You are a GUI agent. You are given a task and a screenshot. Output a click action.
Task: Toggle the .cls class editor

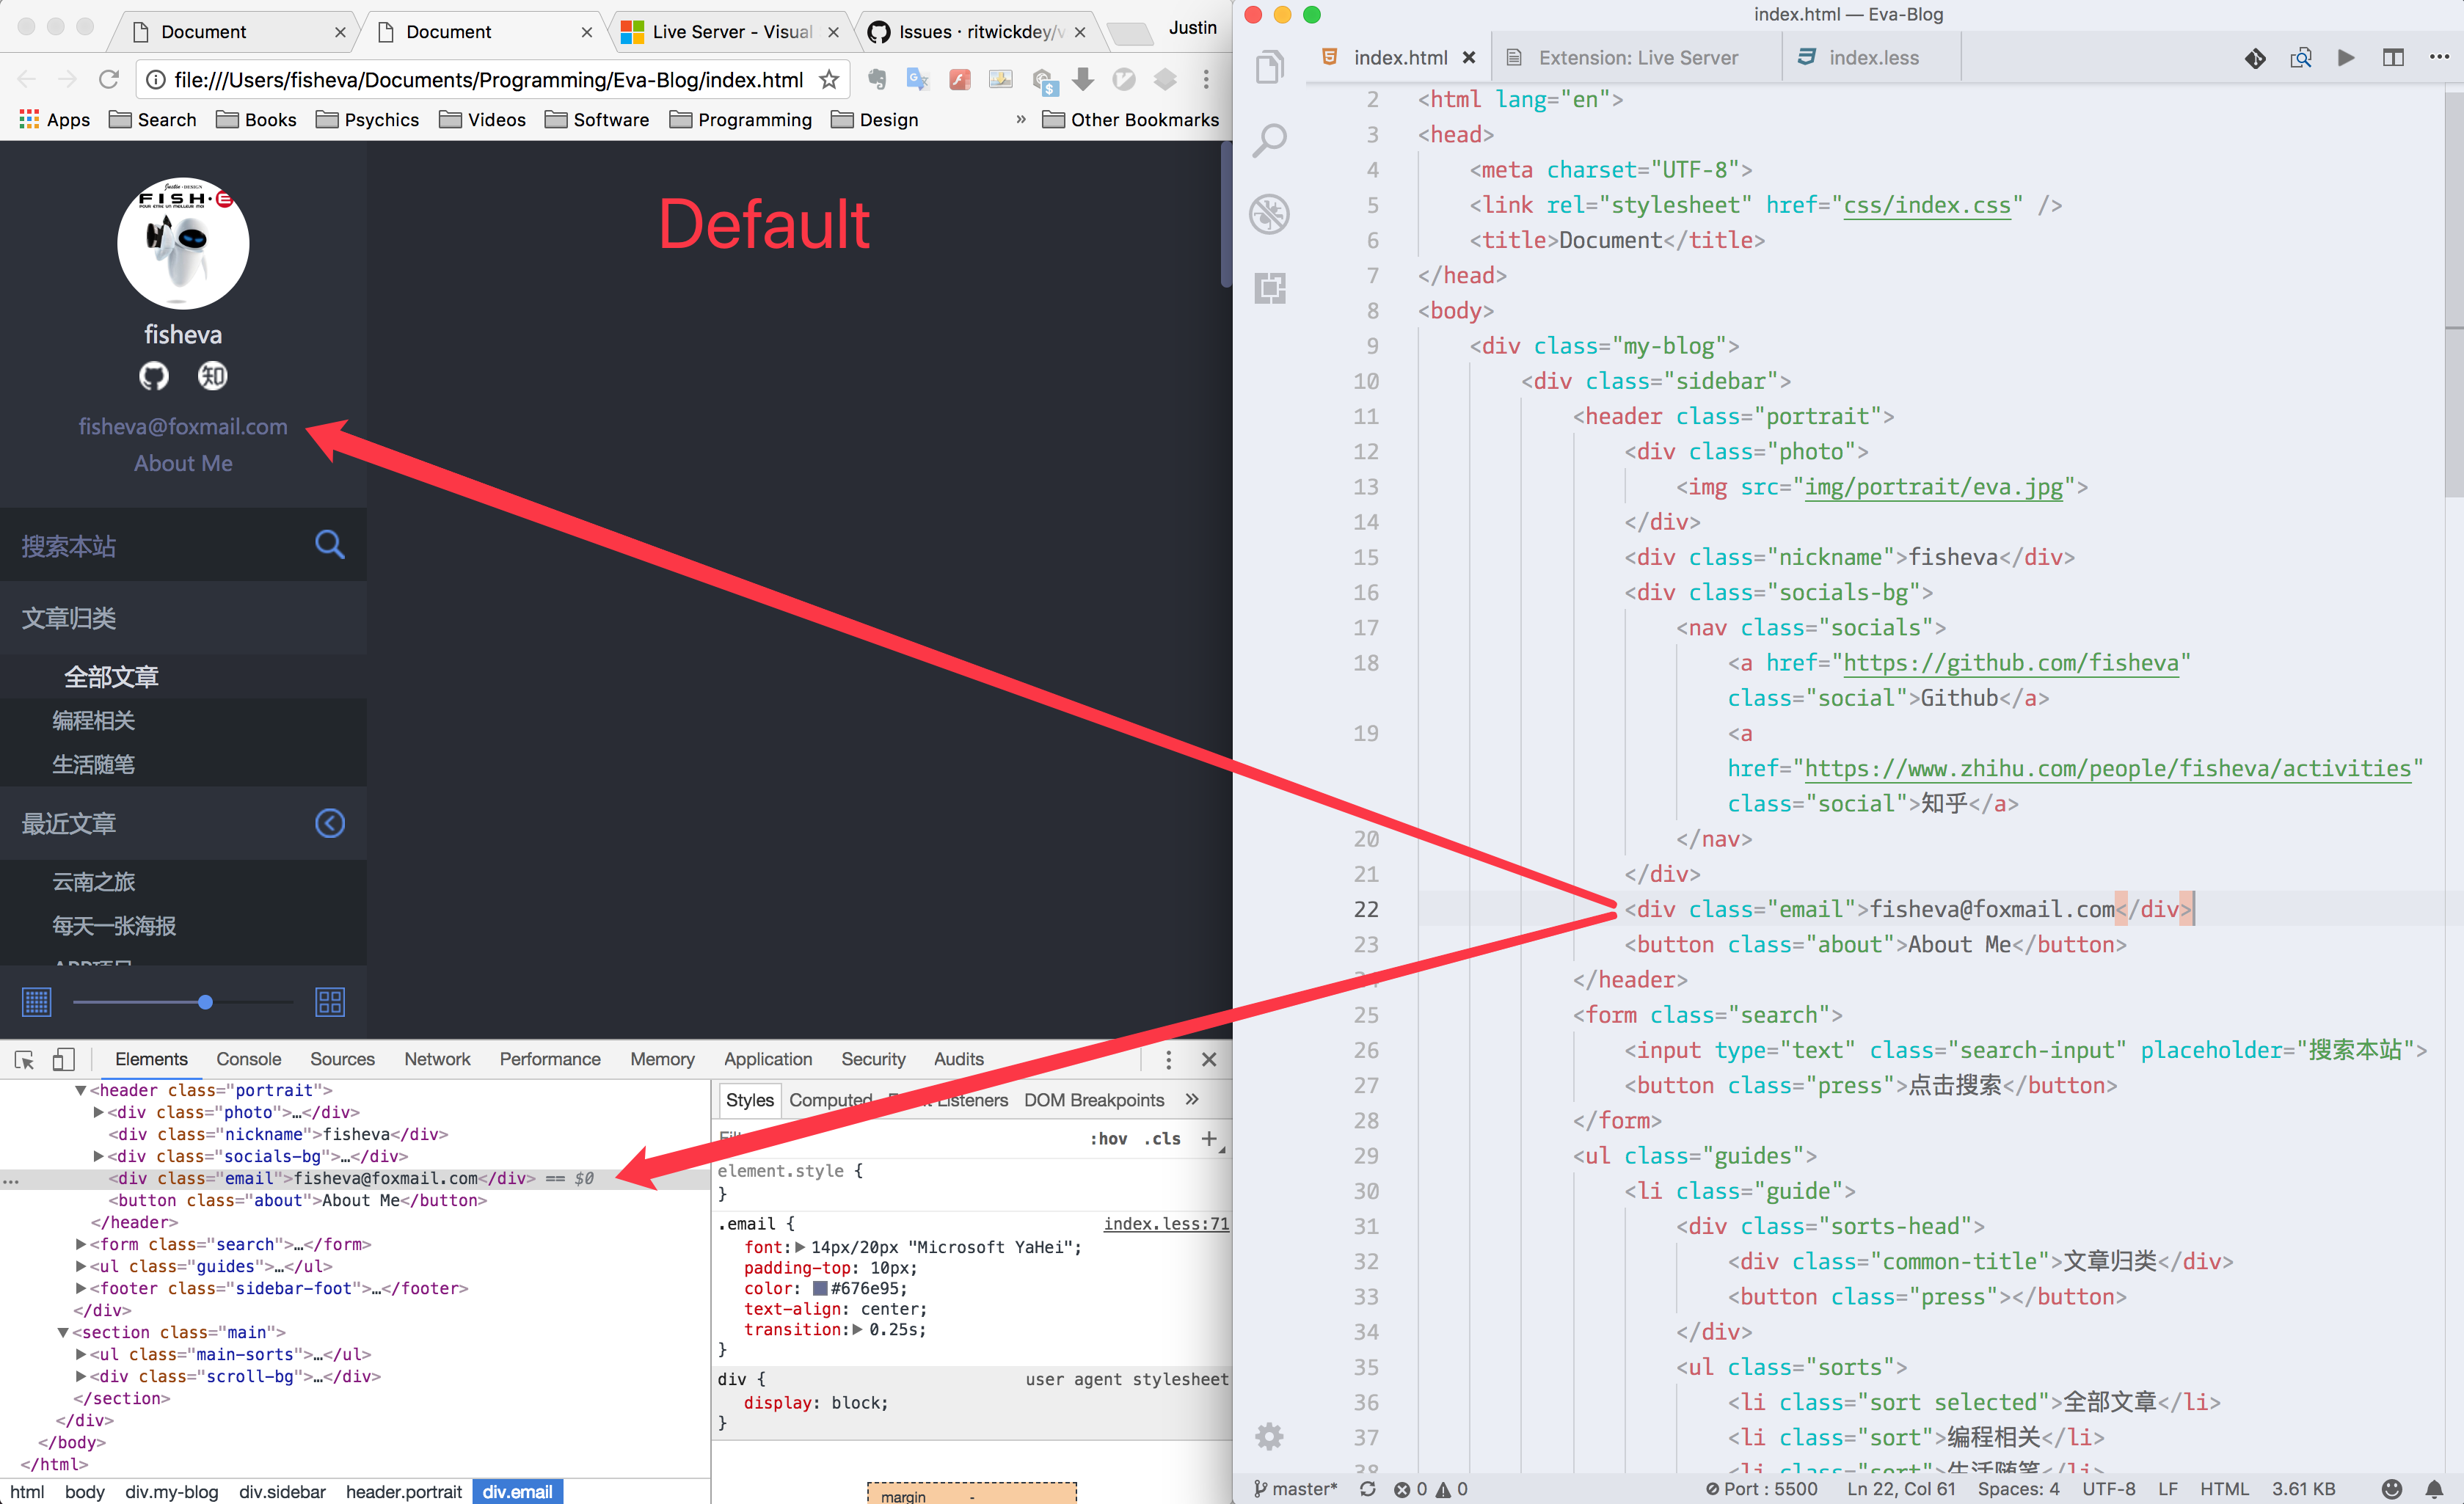click(x=1163, y=1139)
